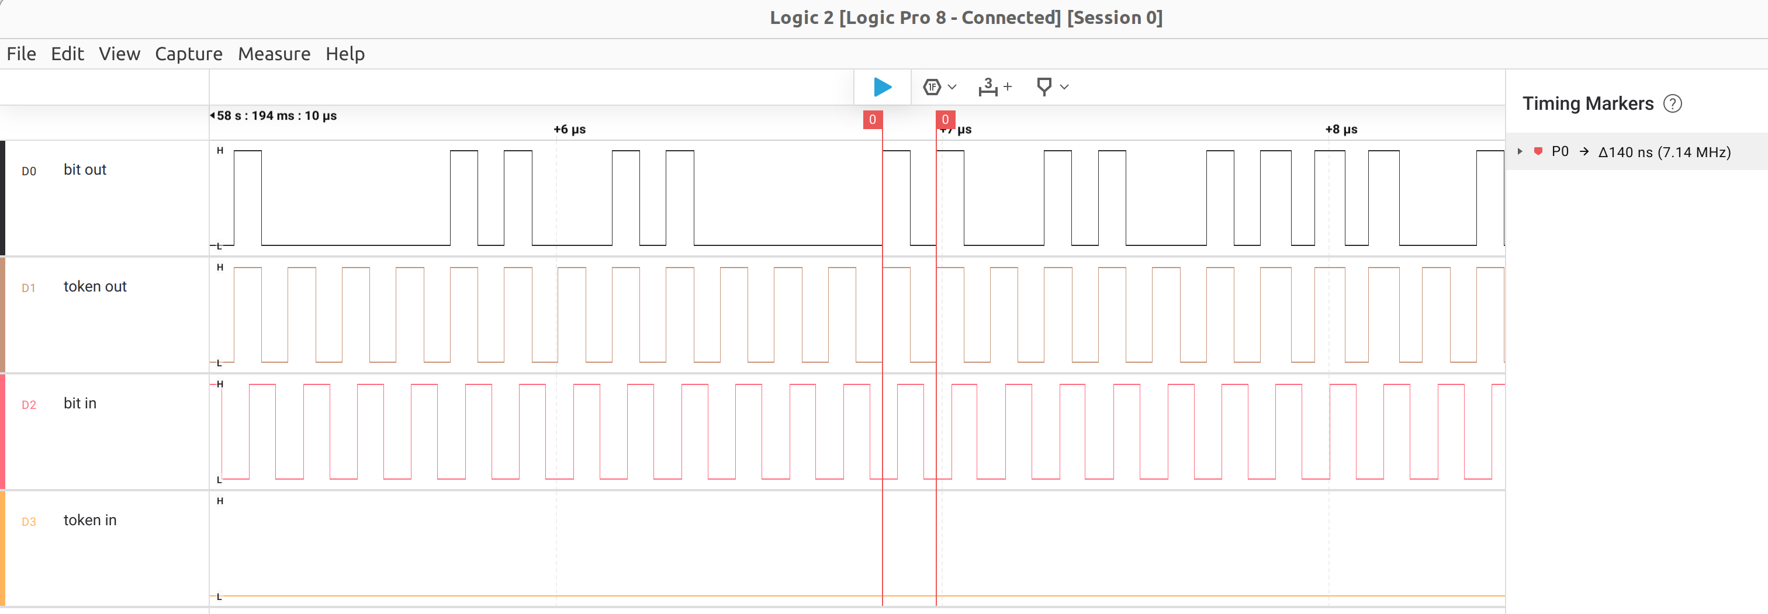Select the earlier red timing marker flag
This screenshot has height=614, width=1768.
point(873,119)
